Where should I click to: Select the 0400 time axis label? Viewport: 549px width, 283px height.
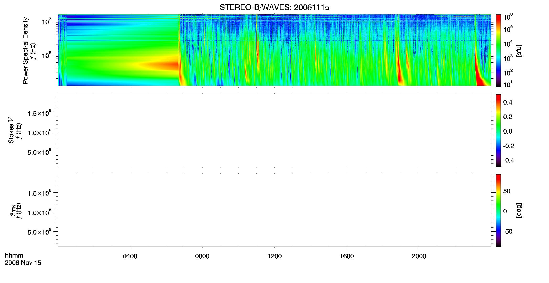(130, 256)
